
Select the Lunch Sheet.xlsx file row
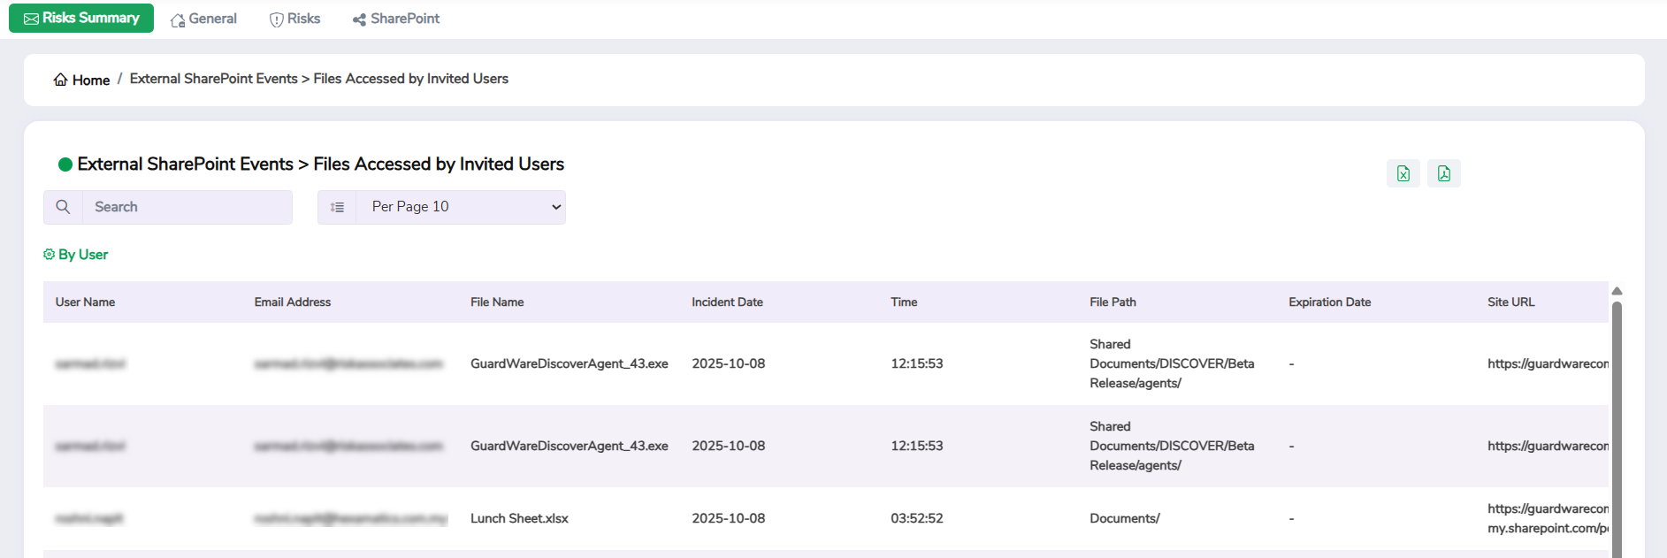pos(519,518)
